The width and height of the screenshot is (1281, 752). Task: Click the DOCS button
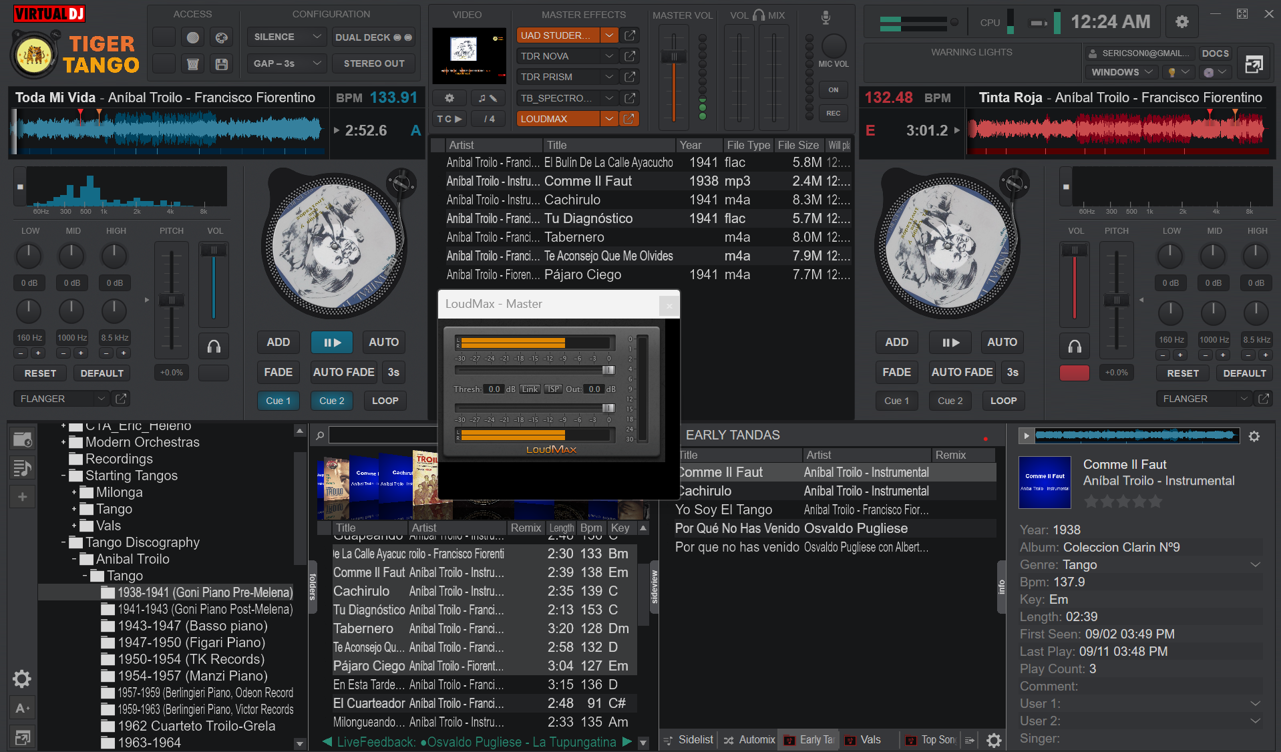(1215, 53)
